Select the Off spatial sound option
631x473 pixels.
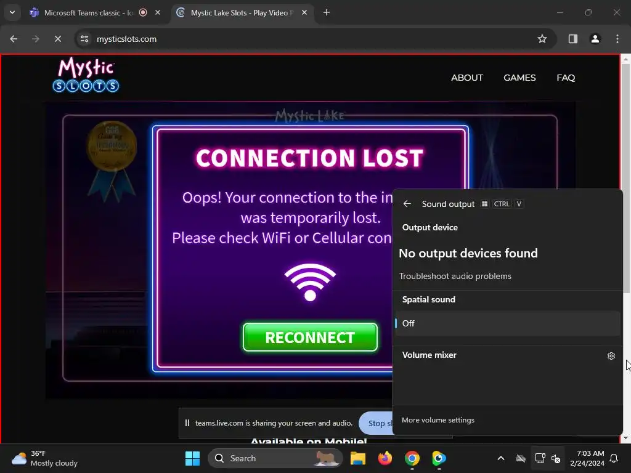508,323
